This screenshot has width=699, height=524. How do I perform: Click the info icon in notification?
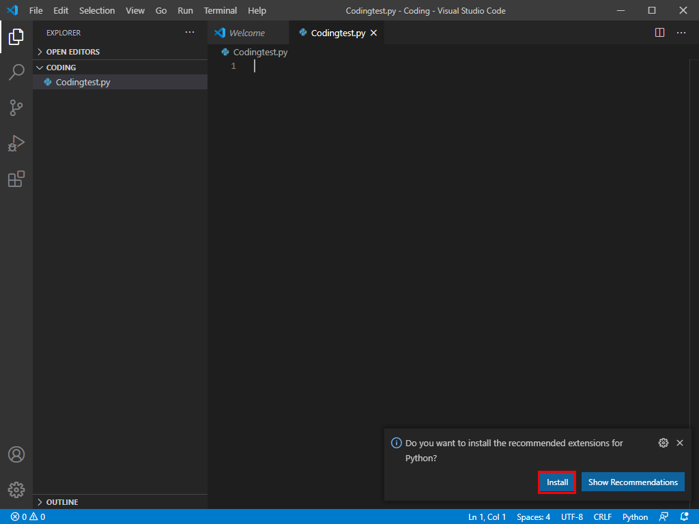(397, 443)
